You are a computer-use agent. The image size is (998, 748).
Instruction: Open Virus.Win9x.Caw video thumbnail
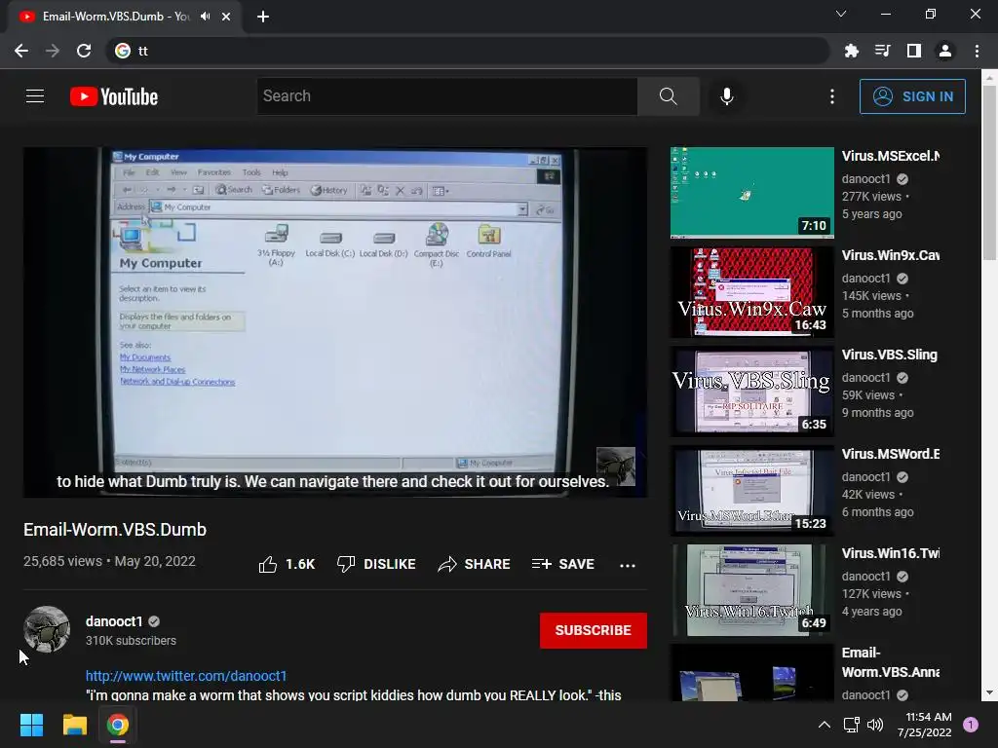point(751,292)
